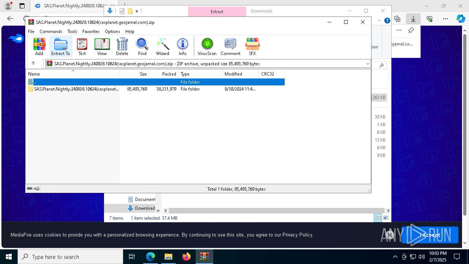469x264 pixels.
Task: Click the Add icon in WinRAR toolbar
Action: 39,47
